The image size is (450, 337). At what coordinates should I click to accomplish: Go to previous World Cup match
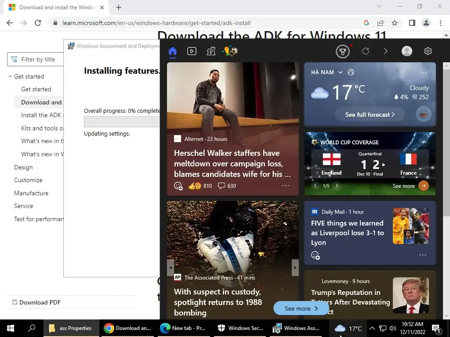(x=315, y=186)
